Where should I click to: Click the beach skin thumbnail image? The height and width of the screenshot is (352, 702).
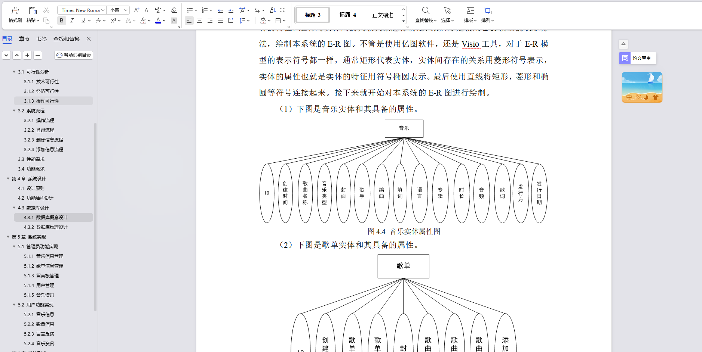coord(642,87)
